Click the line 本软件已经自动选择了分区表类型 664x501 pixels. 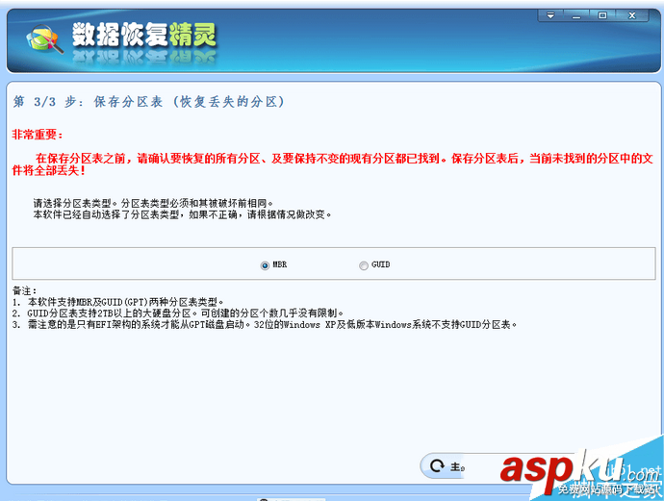pos(182,214)
